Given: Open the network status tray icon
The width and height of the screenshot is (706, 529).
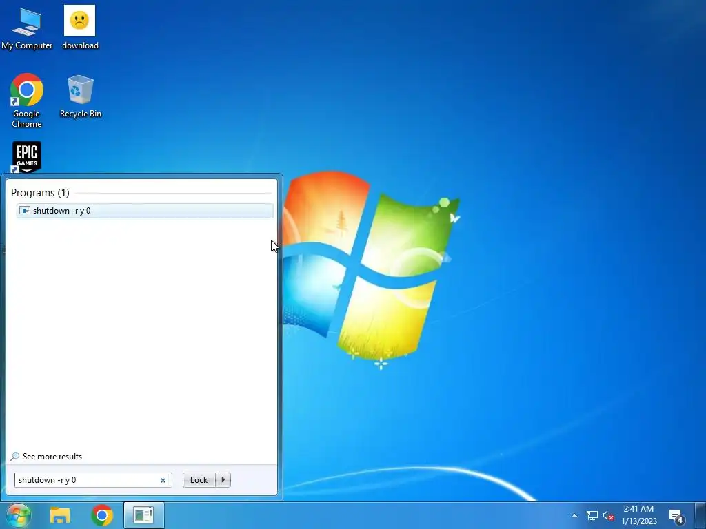Looking at the screenshot, I should (x=592, y=515).
